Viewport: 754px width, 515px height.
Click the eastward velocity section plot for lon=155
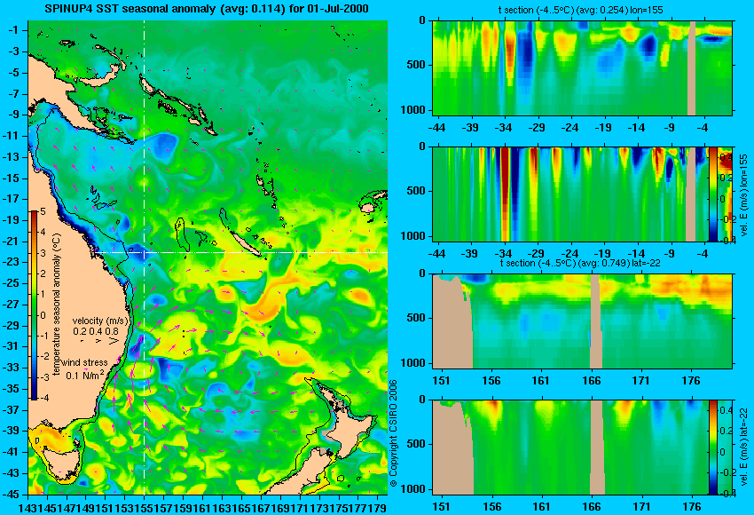(x=570, y=194)
